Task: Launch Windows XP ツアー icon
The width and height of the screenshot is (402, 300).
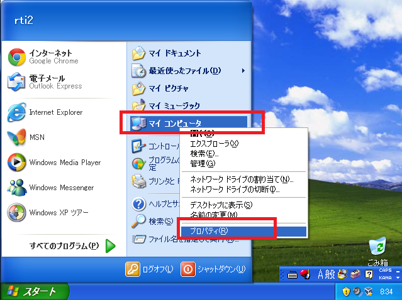Action: tap(16, 212)
